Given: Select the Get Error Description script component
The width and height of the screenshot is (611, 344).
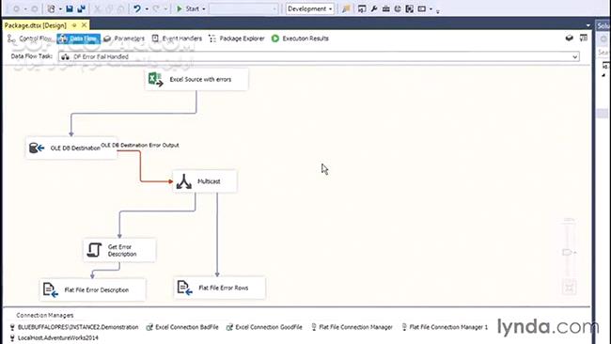Looking at the screenshot, I should [x=119, y=250].
